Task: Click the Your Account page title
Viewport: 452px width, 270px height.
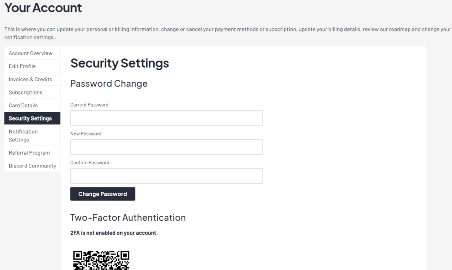Action: coord(43,8)
